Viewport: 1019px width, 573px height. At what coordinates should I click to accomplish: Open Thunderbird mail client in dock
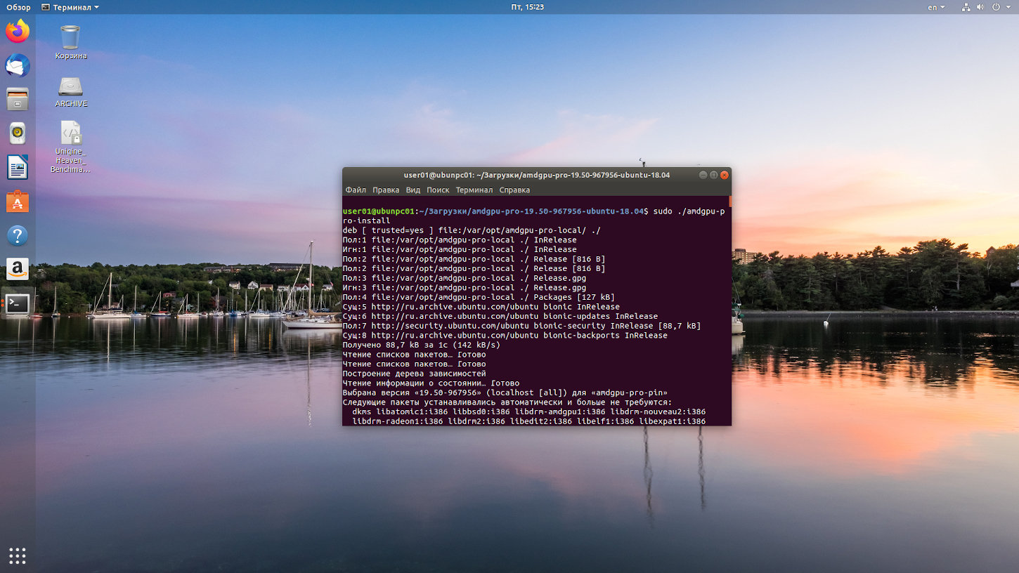[x=18, y=65]
